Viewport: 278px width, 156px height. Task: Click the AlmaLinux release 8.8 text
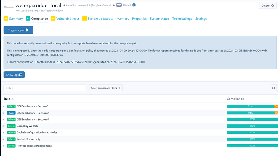pyautogui.click(x=89, y=5)
